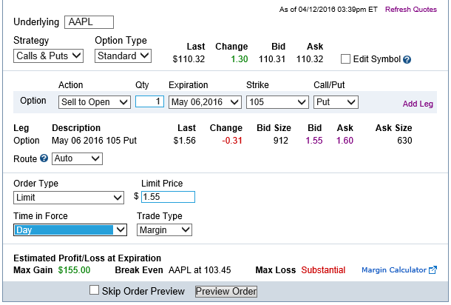
Task: Click the underlying Change value 1.30
Action: pyautogui.click(x=240, y=59)
